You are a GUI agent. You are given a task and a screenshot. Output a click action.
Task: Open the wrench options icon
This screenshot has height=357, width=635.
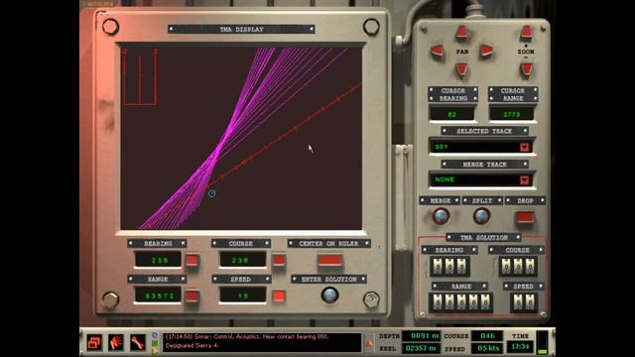coord(137,343)
